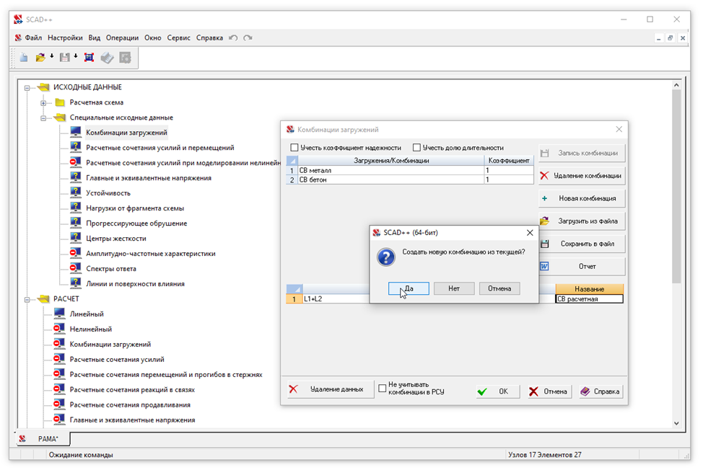
Task: Click the icon beside Амплитудно-частотные характеристики
Action: point(75,253)
